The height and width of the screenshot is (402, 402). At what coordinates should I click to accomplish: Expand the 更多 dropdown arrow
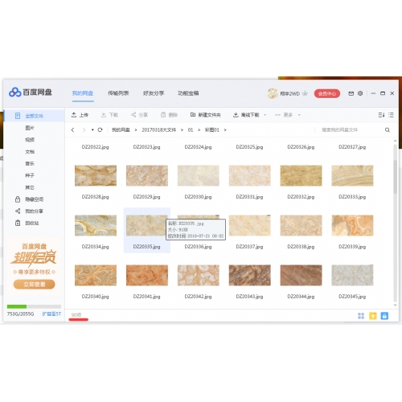click(299, 115)
